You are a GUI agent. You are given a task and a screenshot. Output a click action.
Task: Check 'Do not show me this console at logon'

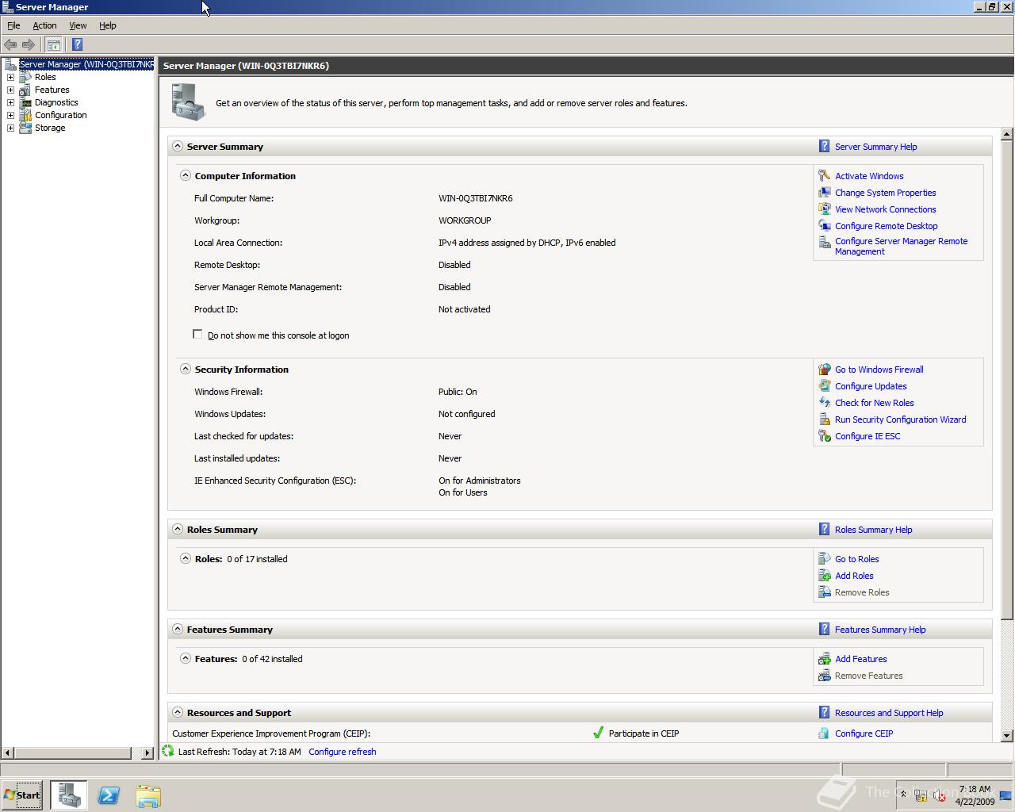197,334
